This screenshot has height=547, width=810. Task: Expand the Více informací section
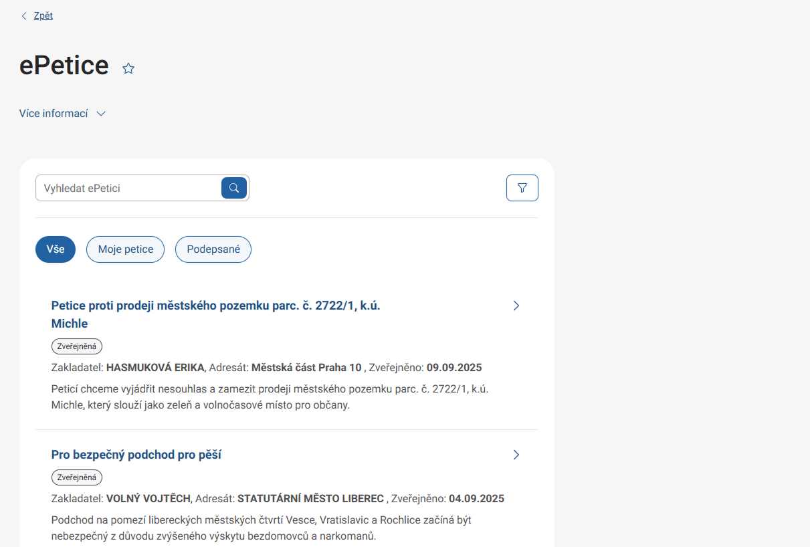coord(54,114)
